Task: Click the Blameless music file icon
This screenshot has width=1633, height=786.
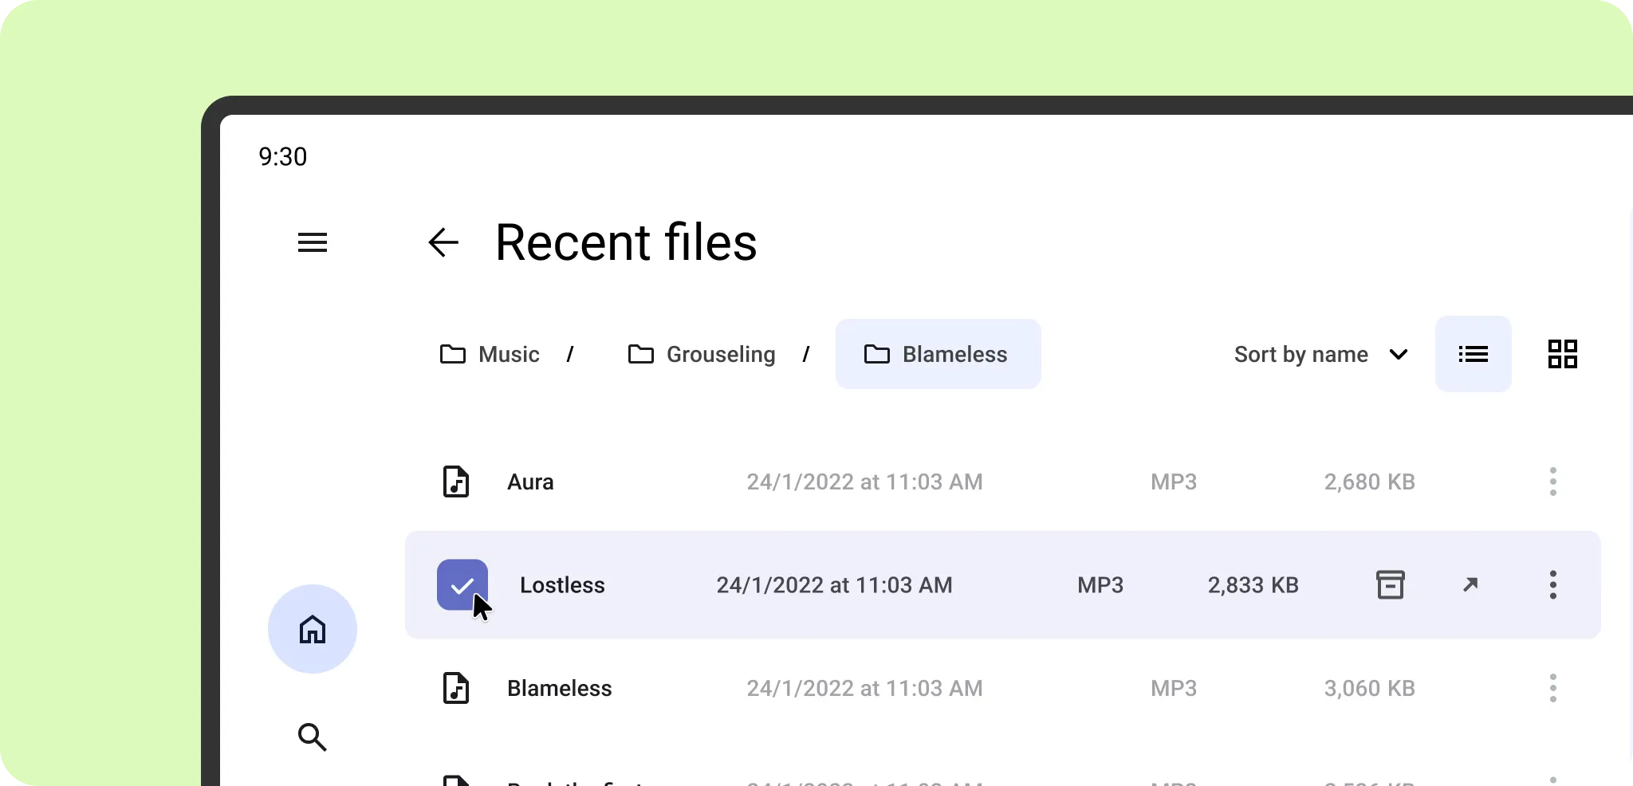Action: 456,688
